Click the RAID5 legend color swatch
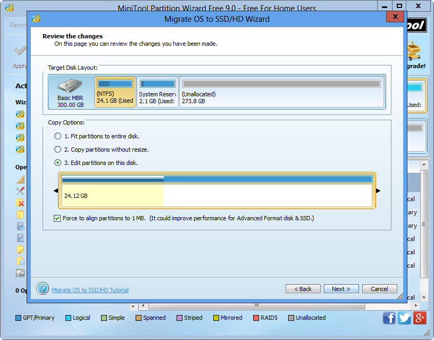The width and height of the screenshot is (434, 340). point(256,318)
